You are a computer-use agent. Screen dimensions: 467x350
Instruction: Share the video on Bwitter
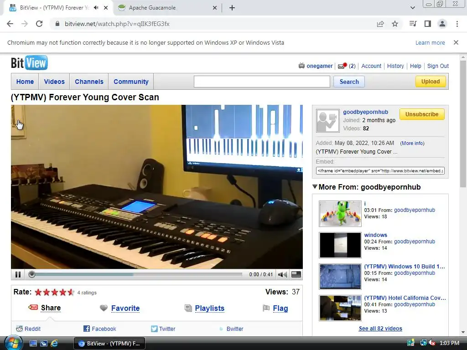235,329
